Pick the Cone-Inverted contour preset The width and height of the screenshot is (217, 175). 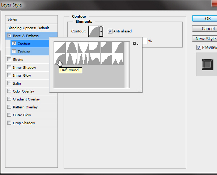(83, 48)
